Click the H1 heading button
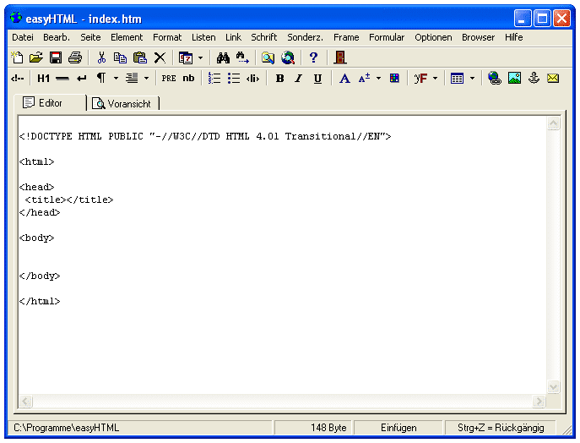This screenshot has width=580, height=443. coord(44,79)
